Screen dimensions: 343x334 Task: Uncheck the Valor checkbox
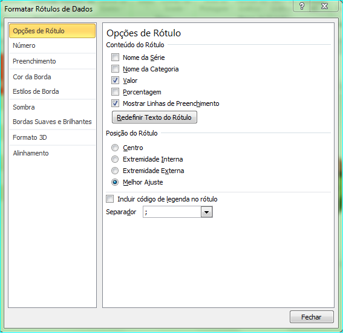click(115, 80)
